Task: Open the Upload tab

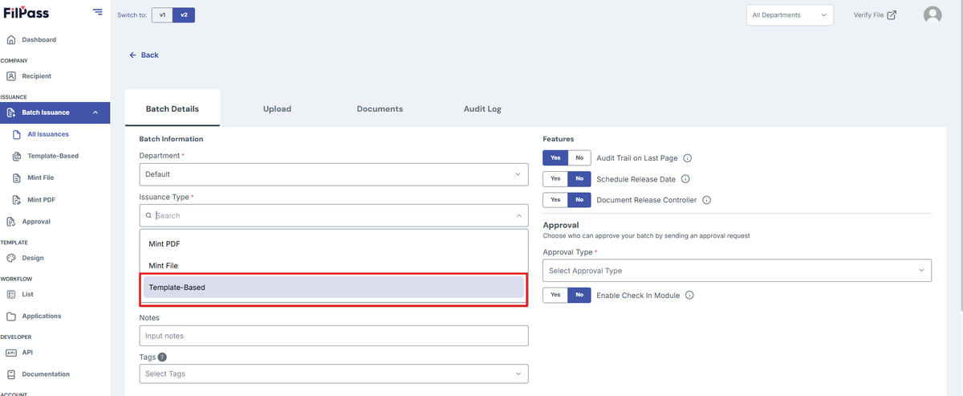Action: (x=277, y=108)
